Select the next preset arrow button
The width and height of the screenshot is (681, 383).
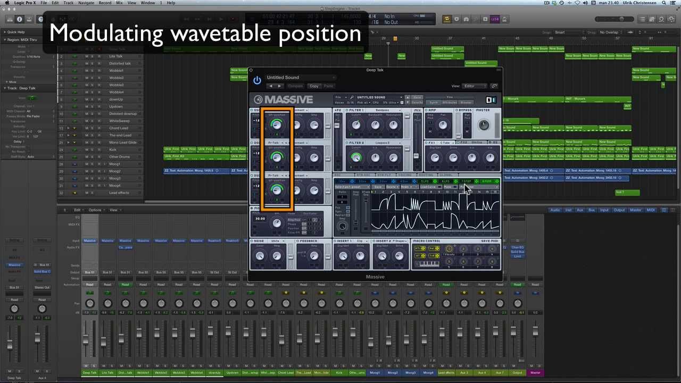point(280,86)
